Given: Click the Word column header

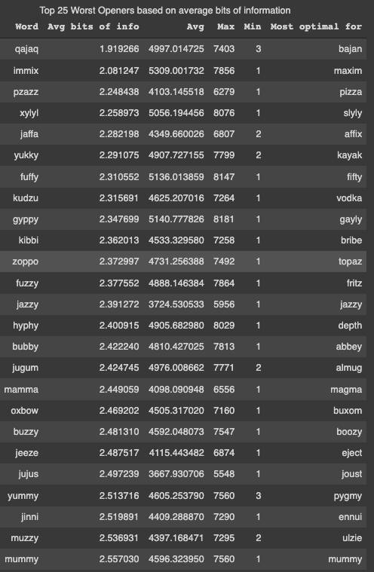Looking at the screenshot, I should click(x=26, y=26).
